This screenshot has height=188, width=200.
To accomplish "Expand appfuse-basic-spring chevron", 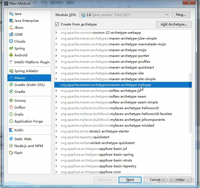I will 56,154.
